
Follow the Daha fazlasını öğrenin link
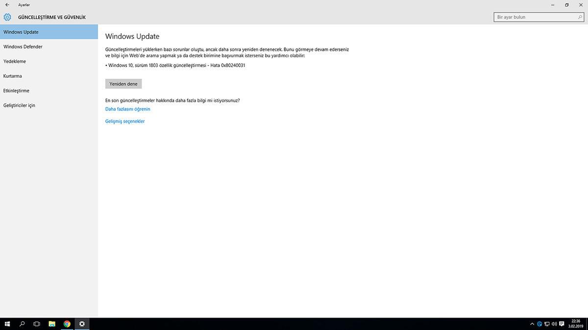(127, 109)
